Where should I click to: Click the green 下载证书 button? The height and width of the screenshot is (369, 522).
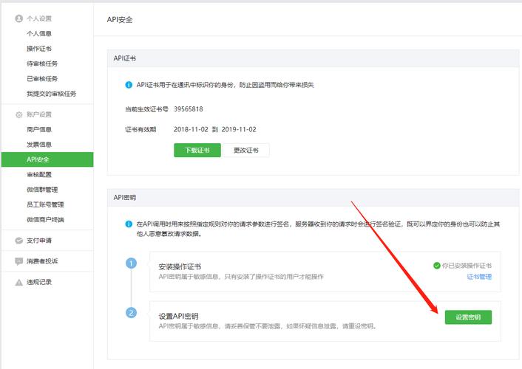(x=197, y=151)
